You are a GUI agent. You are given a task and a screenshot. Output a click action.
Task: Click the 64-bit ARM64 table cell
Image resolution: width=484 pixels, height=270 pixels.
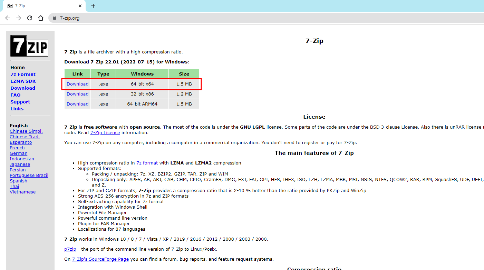point(142,104)
